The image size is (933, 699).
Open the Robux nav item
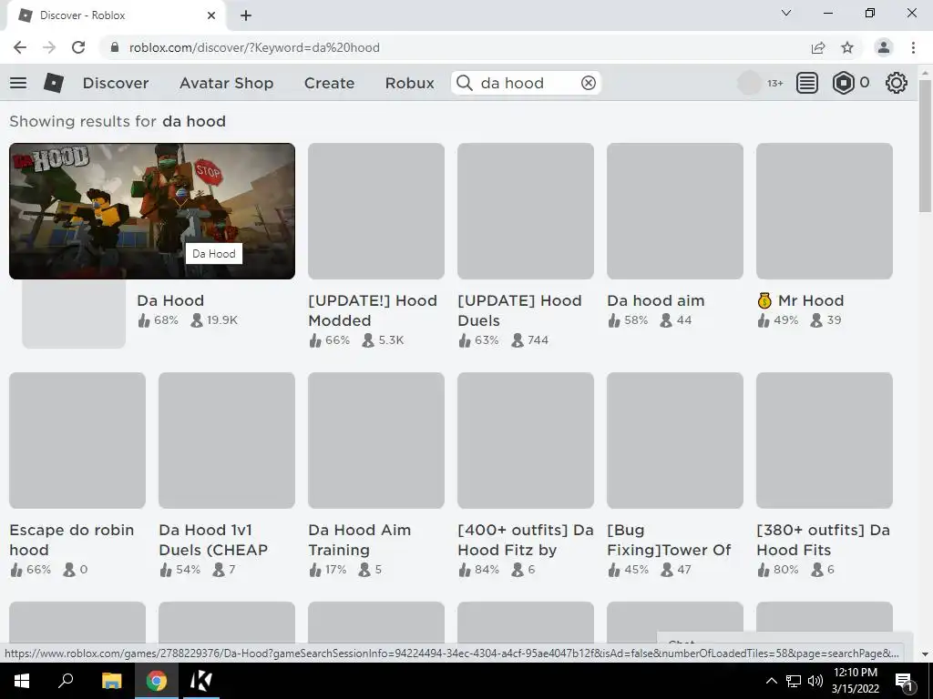point(409,83)
